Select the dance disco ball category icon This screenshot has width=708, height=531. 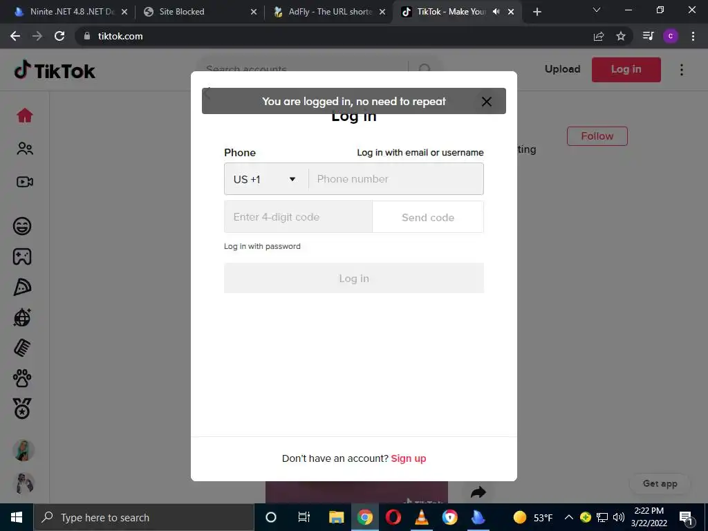click(22, 317)
